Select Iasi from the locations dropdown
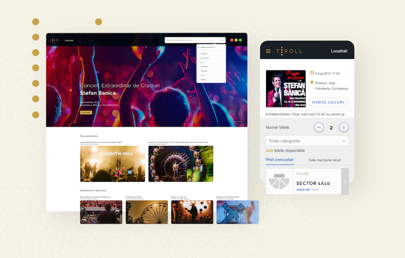The image size is (405, 258). click(202, 62)
